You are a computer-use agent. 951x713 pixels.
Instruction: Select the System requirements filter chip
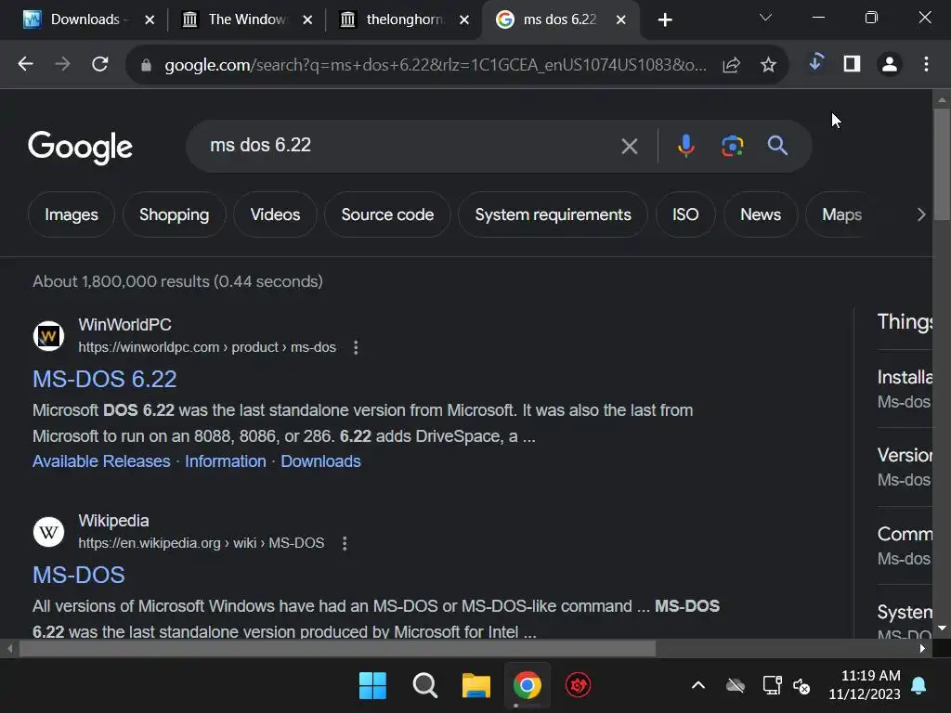[554, 214]
